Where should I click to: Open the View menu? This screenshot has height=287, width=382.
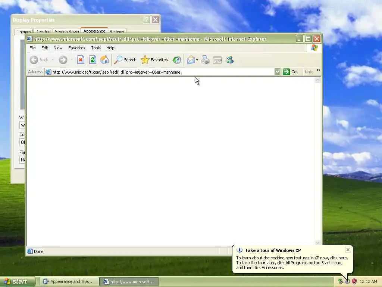[x=58, y=48]
